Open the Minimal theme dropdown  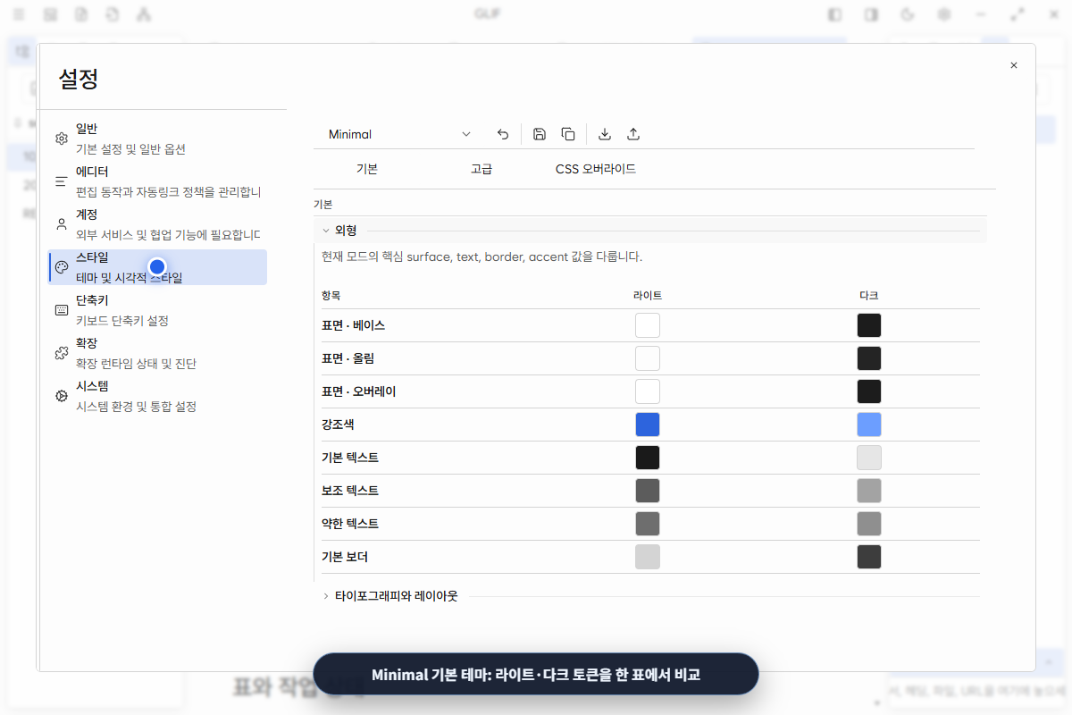coord(399,134)
